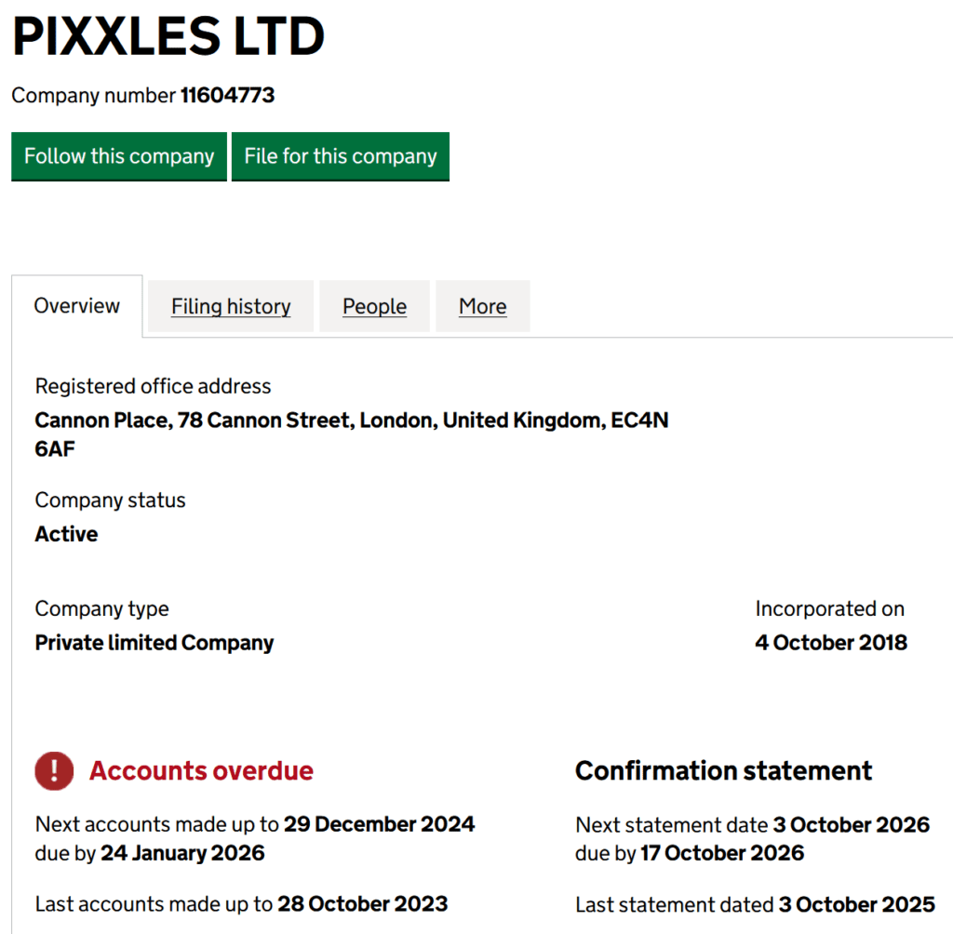This screenshot has height=934, width=953.
Task: Click the File for this company button
Action: (340, 156)
